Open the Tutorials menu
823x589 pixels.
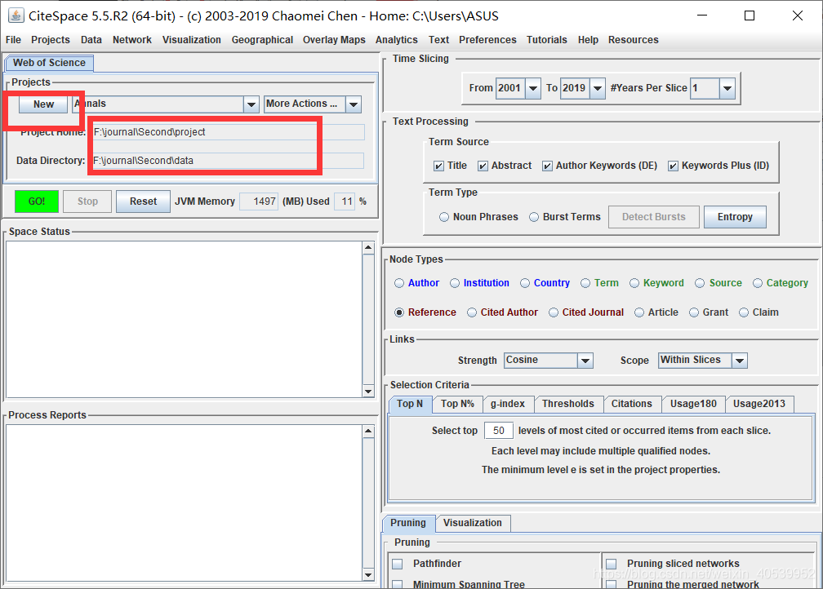coord(547,40)
